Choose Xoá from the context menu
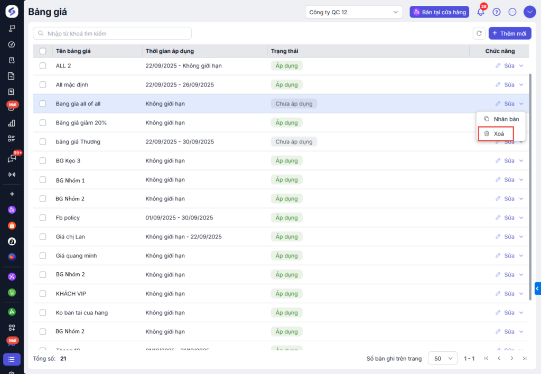The image size is (541, 374). [x=499, y=134]
